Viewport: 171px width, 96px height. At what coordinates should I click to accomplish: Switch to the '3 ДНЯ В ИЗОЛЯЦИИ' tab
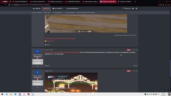point(20,2)
